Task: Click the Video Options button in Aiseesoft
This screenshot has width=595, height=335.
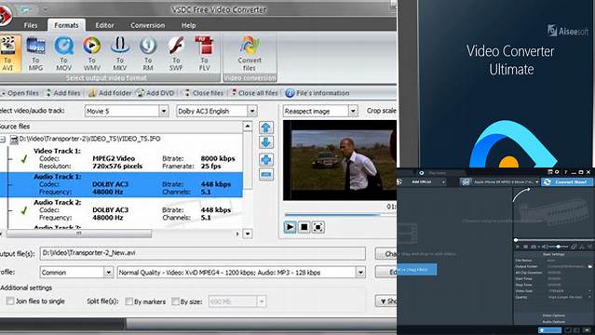Action: [554, 315]
